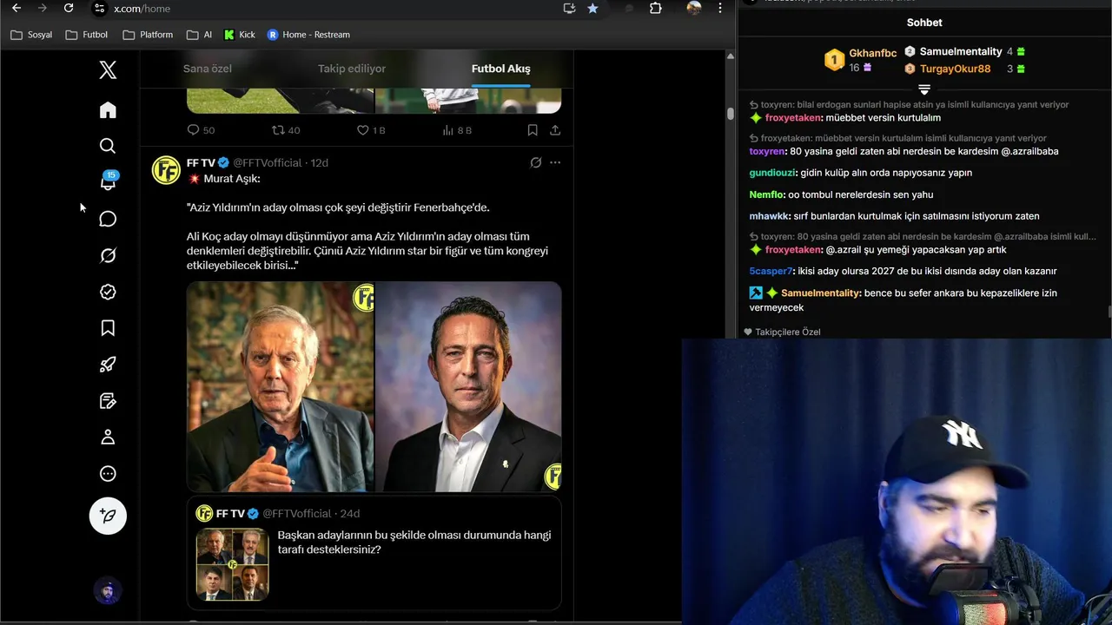Open Articles compose icon in sidebar
Viewport: 1112px width, 625px height.
click(108, 401)
